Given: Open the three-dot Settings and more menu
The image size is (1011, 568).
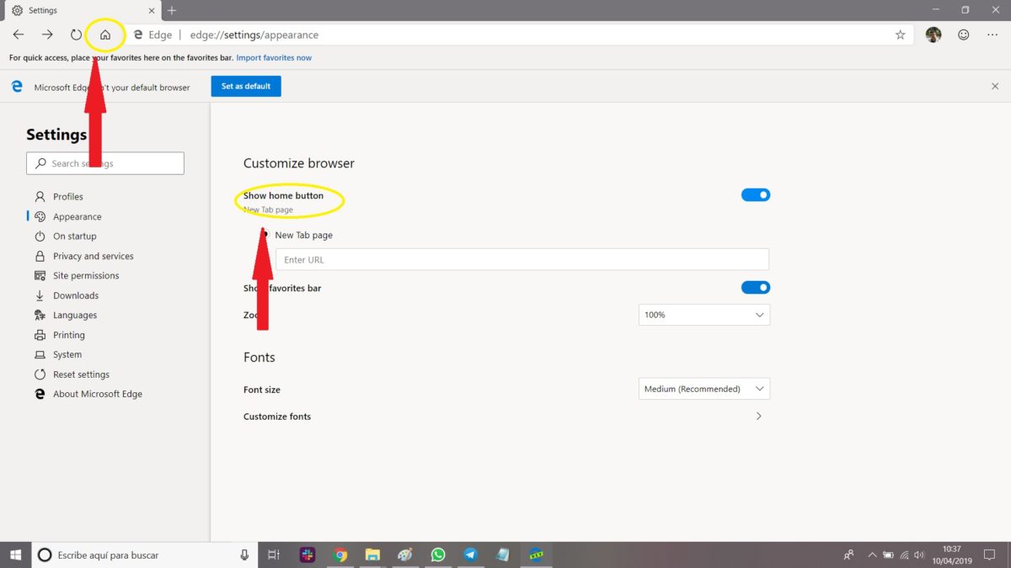Looking at the screenshot, I should point(992,35).
